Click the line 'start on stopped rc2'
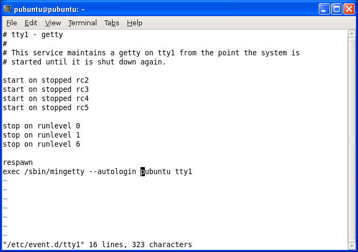This screenshot has height=252, width=358. coord(46,80)
